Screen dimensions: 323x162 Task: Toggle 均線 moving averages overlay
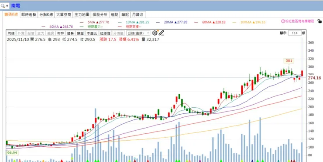point(11,33)
